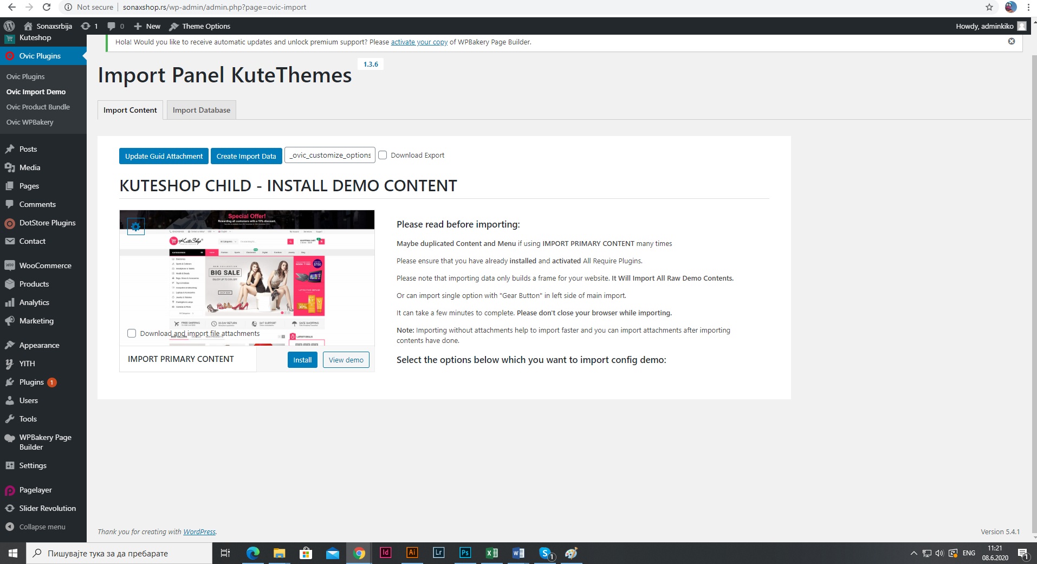Click Update Guid Attachment button
Image resolution: width=1037 pixels, height=564 pixels.
coord(164,156)
